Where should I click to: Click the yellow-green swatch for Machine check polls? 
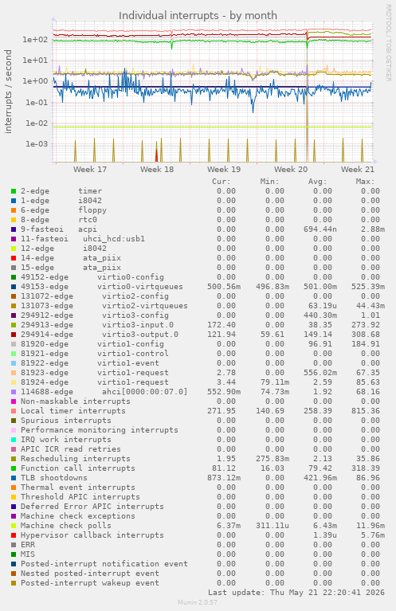click(14, 526)
